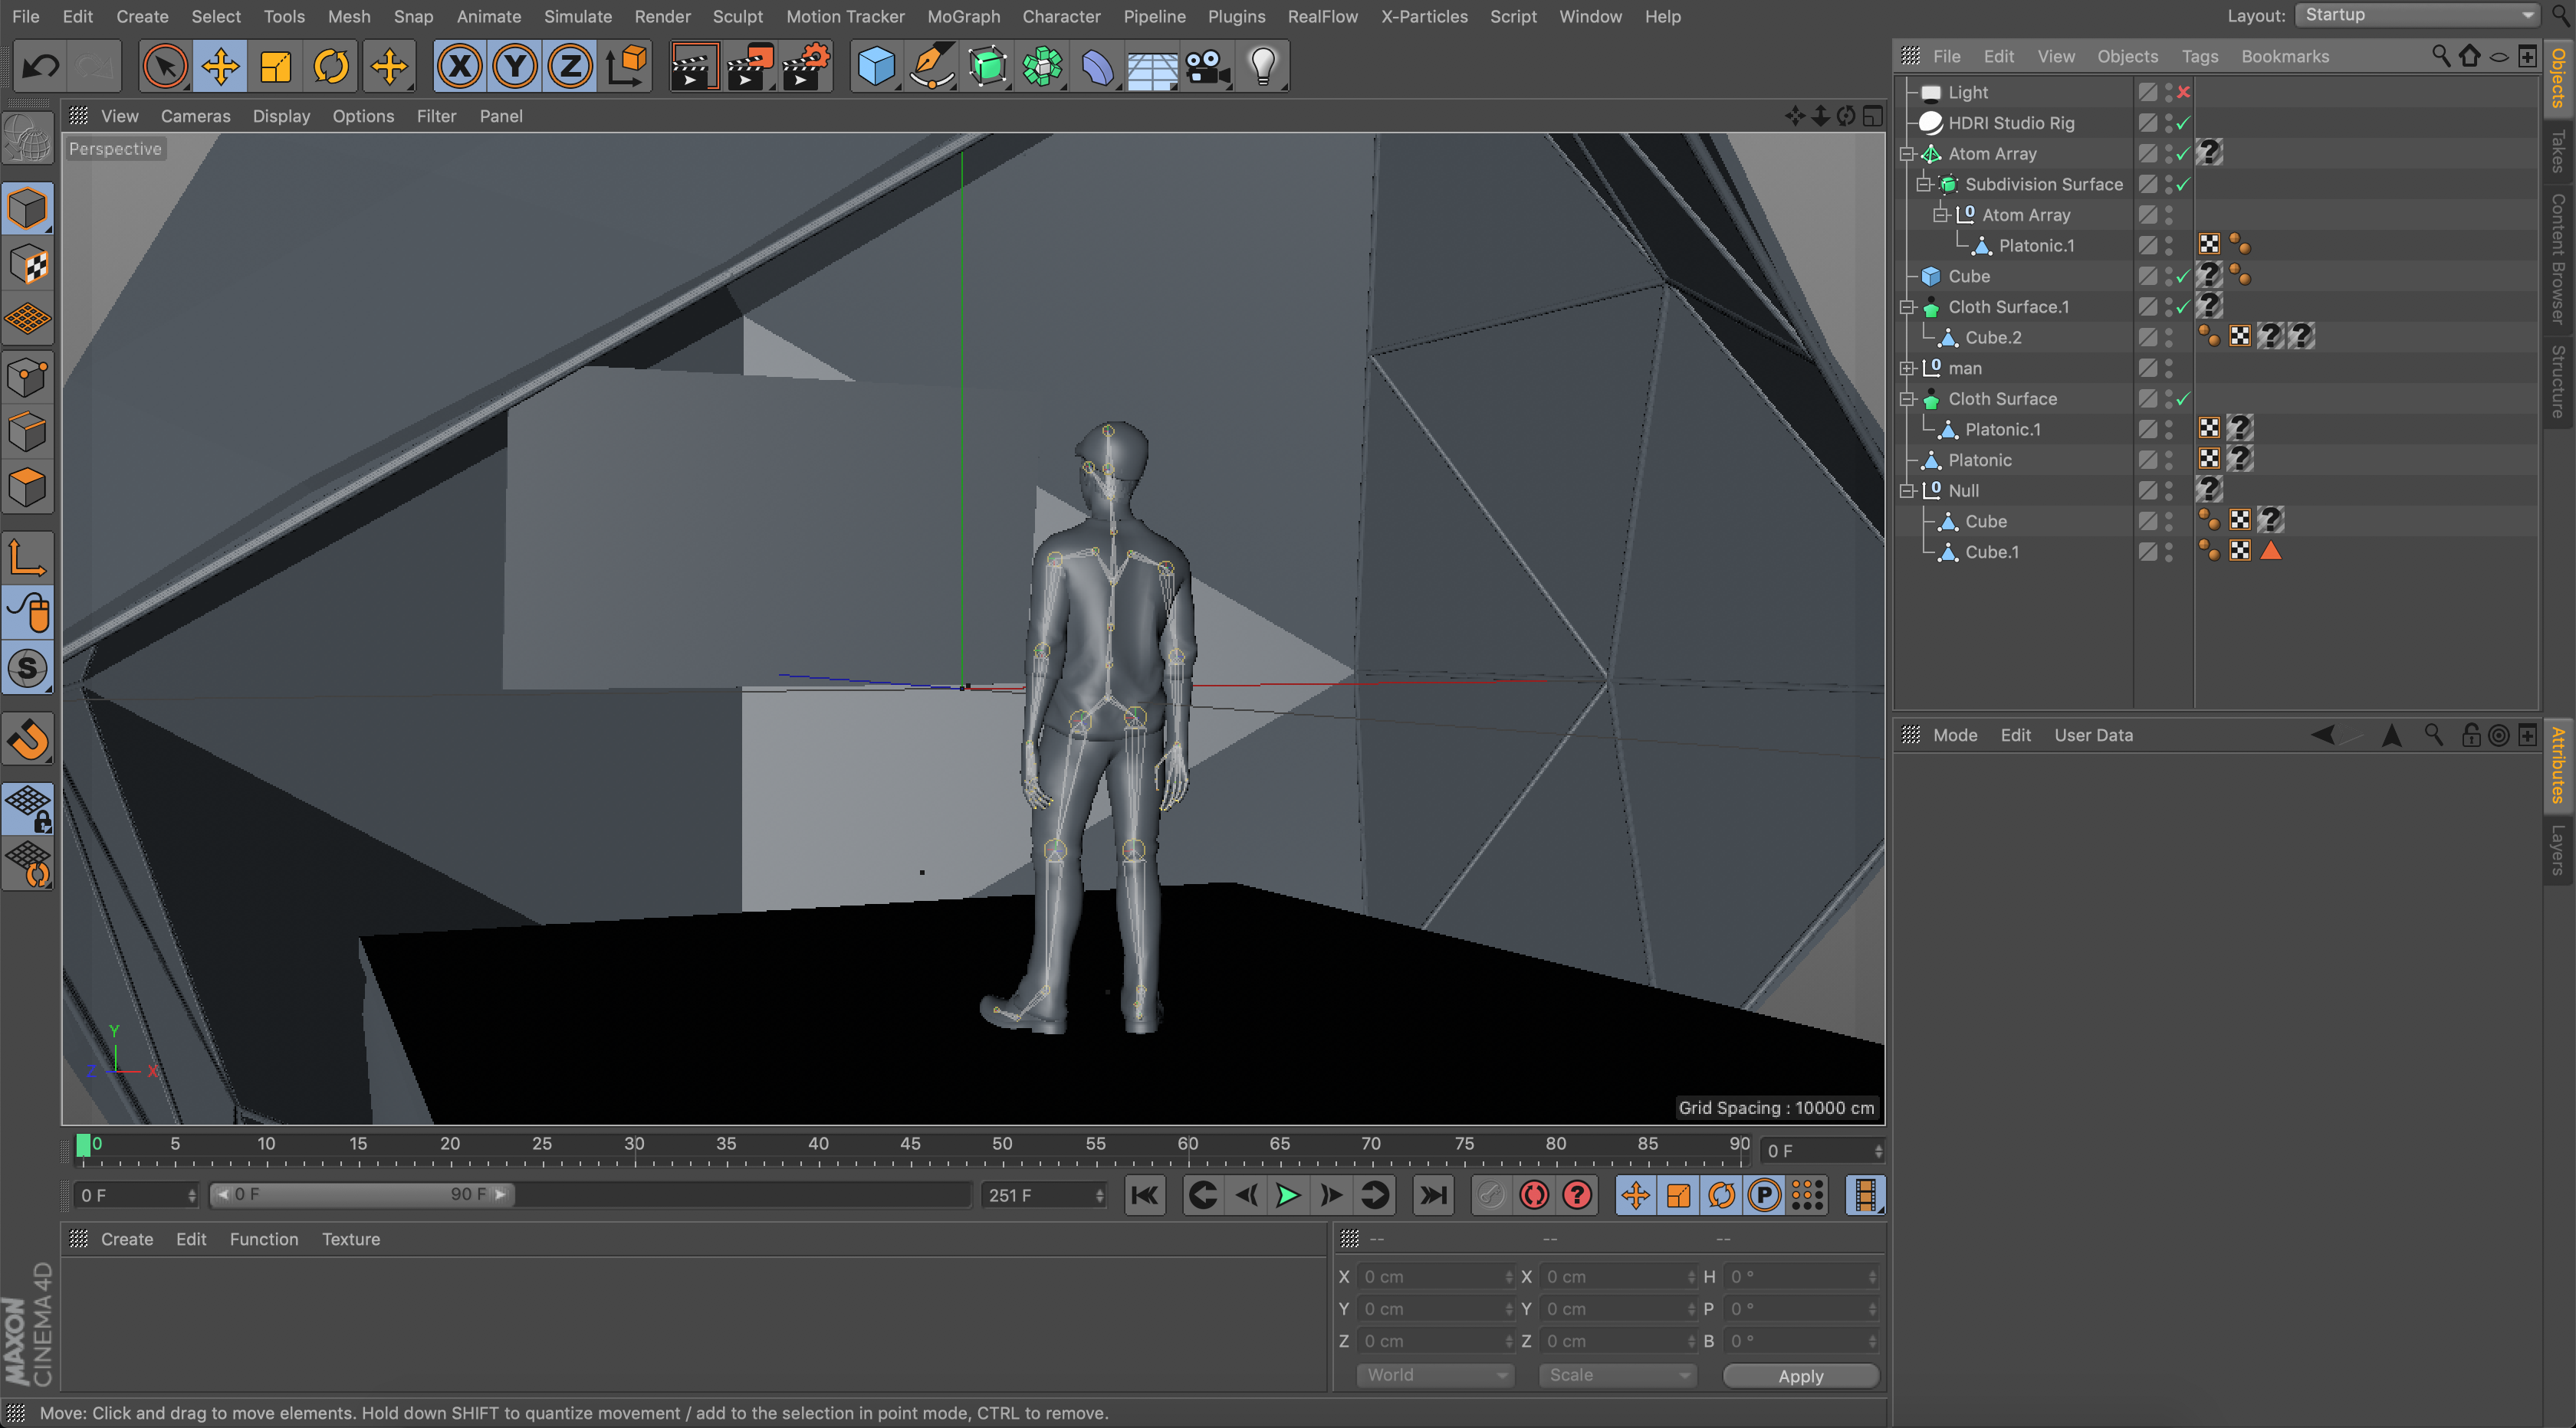Open the World coordinate dropdown
Viewport: 2576px width, 1428px height.
(x=1436, y=1375)
